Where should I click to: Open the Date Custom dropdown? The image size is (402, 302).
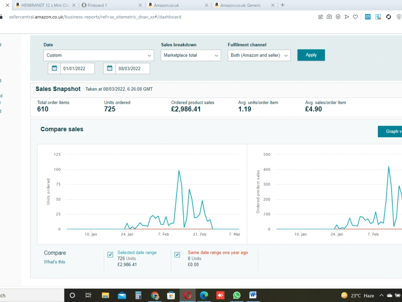tap(99, 55)
